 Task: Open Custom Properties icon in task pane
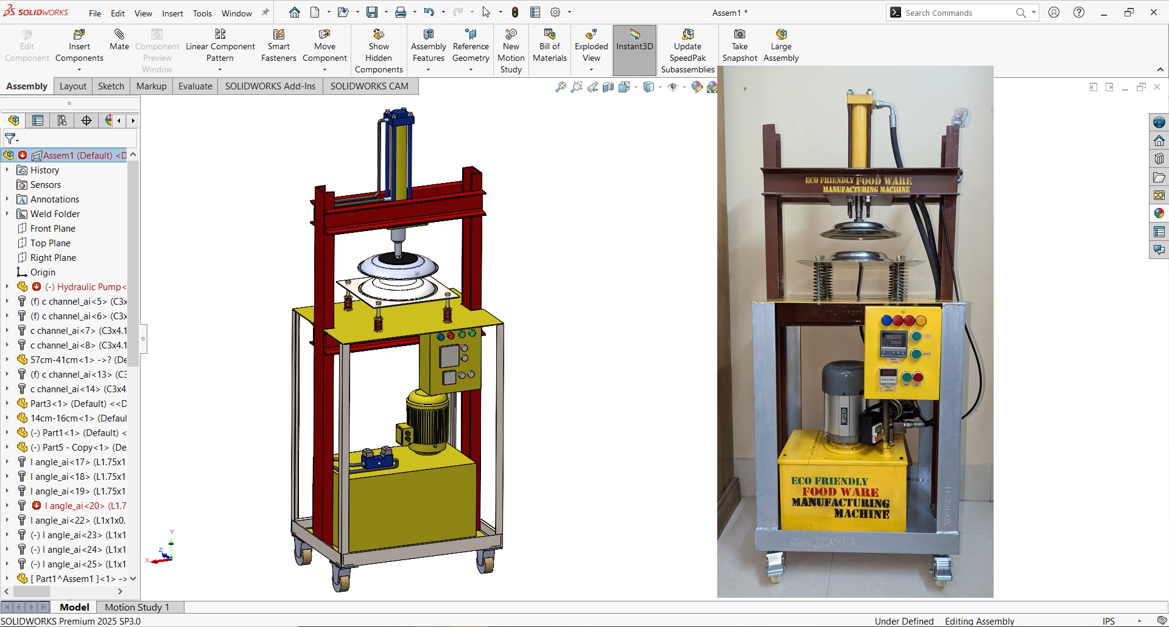[1159, 232]
